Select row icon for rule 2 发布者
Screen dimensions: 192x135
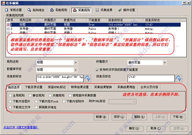(8, 29)
